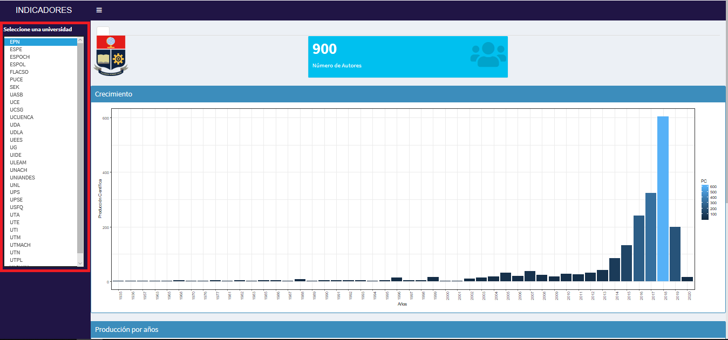Choose the PUCE university entry
This screenshot has width=728, height=340.
click(x=16, y=80)
